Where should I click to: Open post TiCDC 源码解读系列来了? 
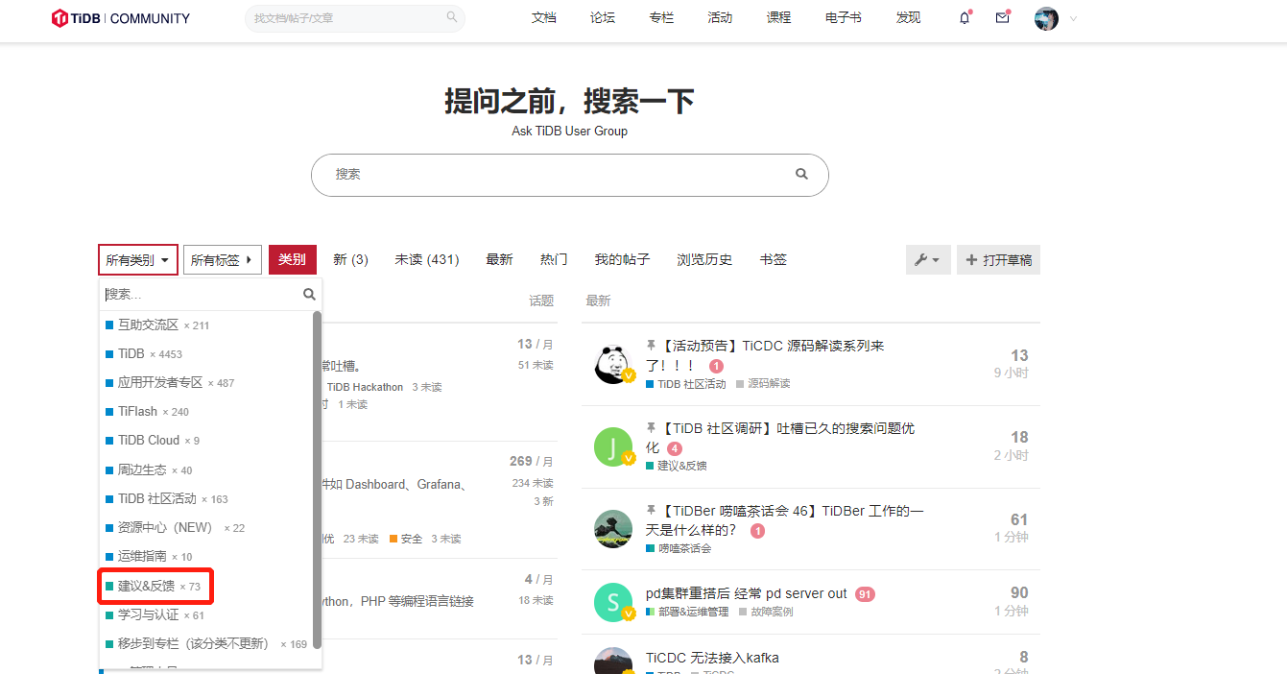(x=765, y=355)
